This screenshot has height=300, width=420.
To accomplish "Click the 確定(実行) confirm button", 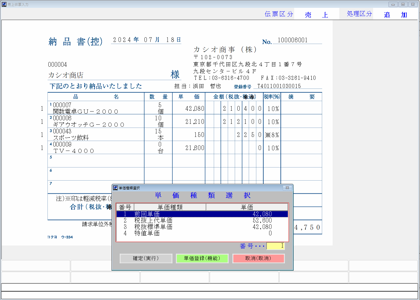I will (x=146, y=258).
